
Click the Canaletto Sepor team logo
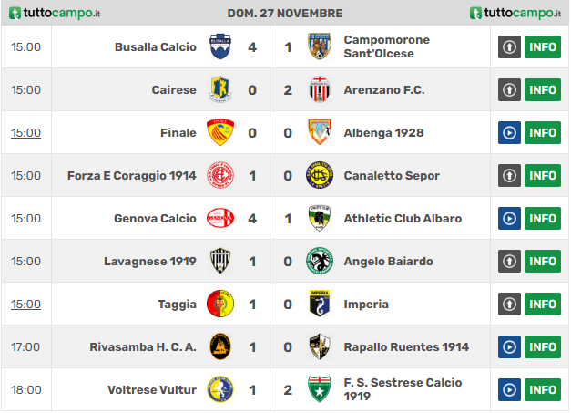coord(320,175)
